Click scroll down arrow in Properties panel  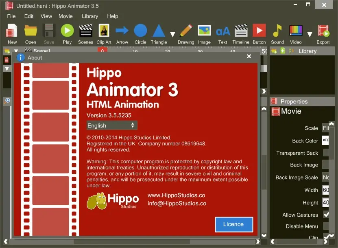tap(331, 235)
